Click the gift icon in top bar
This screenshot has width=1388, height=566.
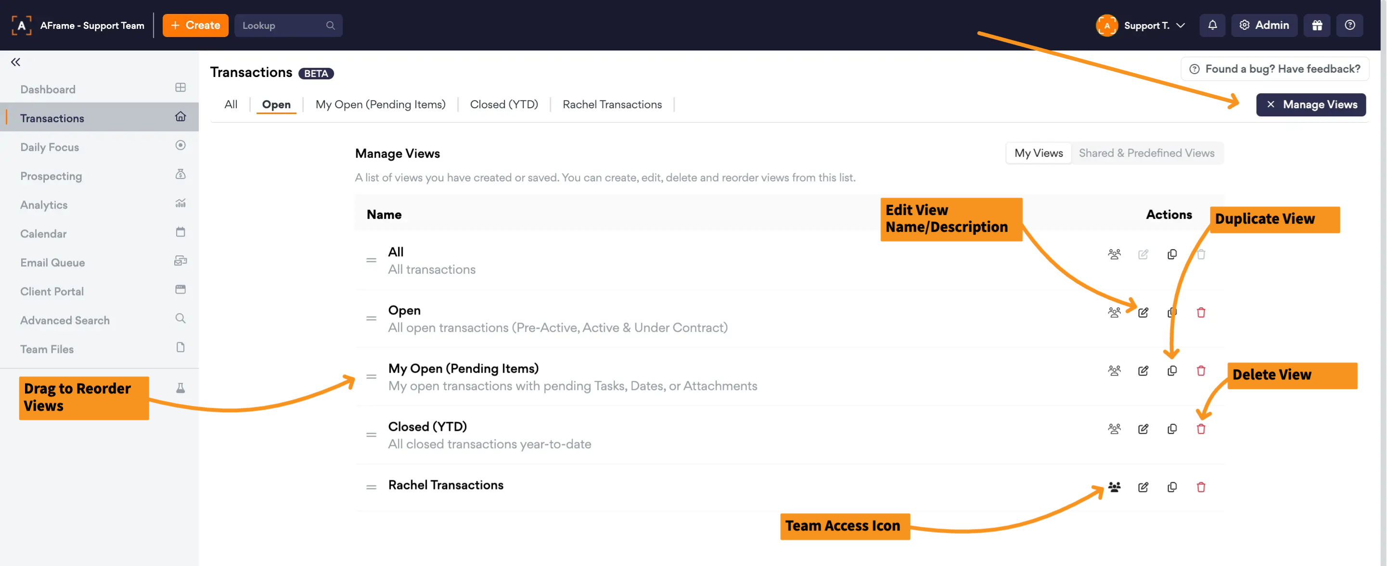tap(1316, 25)
